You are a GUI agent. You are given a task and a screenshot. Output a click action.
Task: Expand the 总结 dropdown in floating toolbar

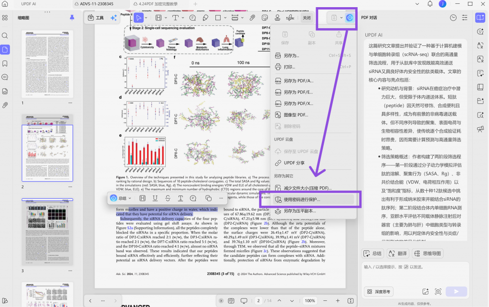pyautogui.click(x=130, y=198)
